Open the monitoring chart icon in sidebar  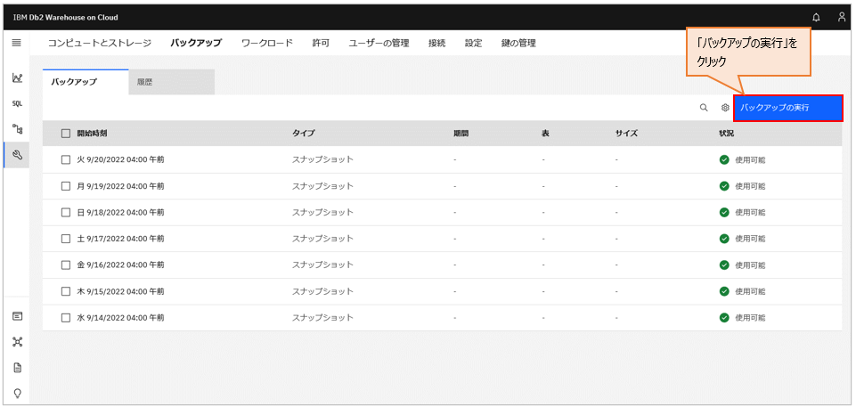[x=17, y=78]
